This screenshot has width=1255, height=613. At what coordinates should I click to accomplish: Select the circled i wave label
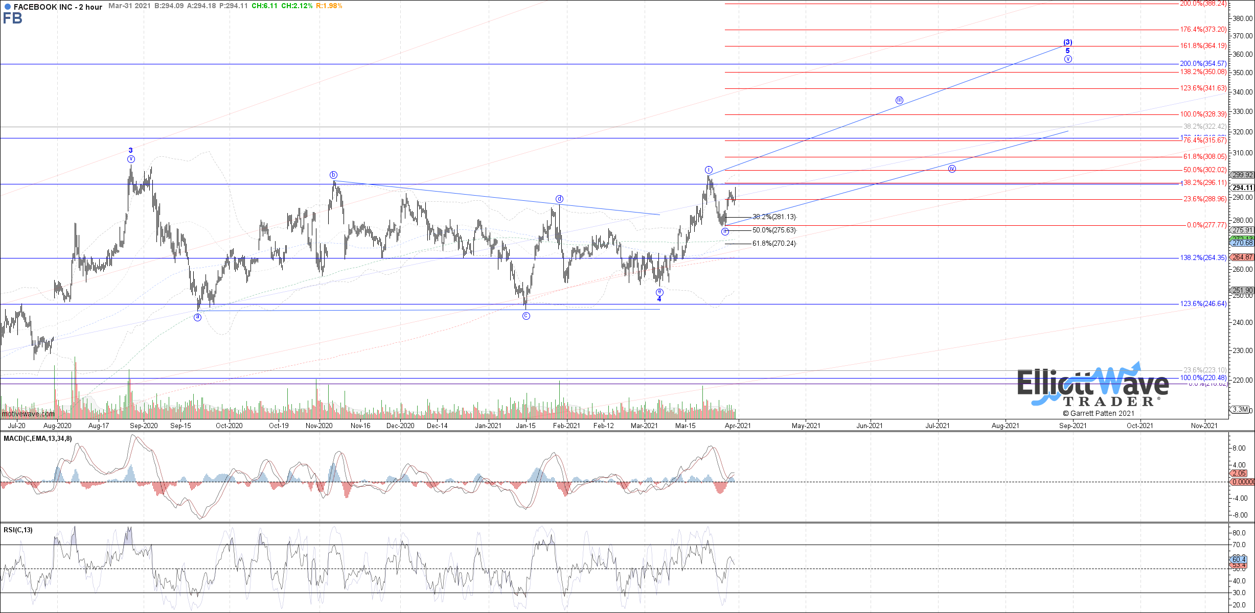pos(709,170)
